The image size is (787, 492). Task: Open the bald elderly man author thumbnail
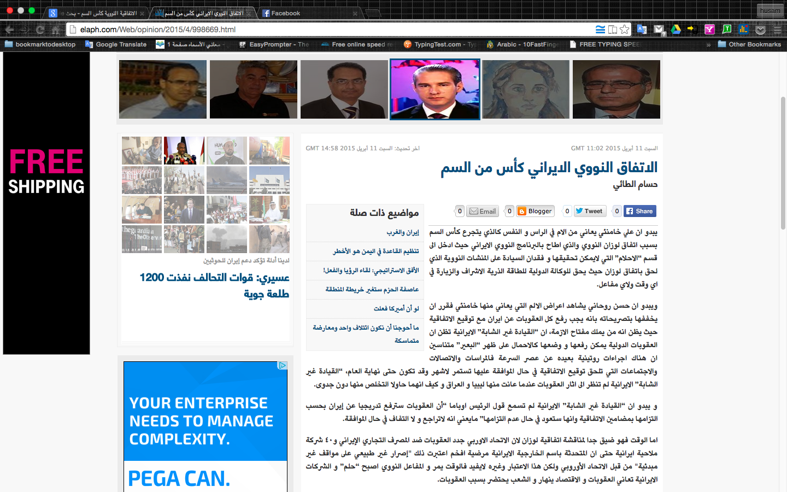(x=616, y=89)
